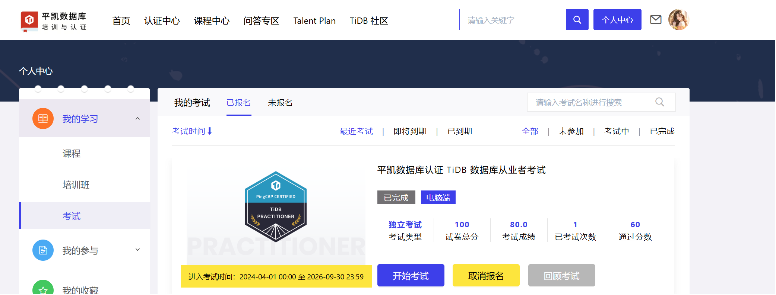Expand the 我的参与 section

(137, 250)
